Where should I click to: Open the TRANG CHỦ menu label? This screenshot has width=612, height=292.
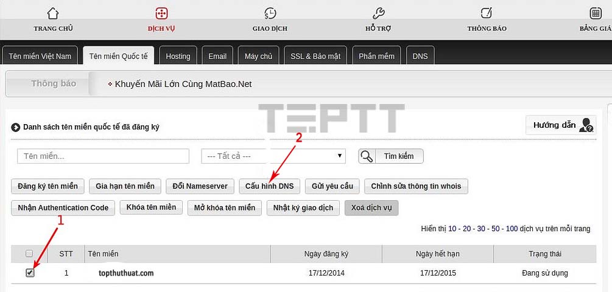(x=53, y=29)
